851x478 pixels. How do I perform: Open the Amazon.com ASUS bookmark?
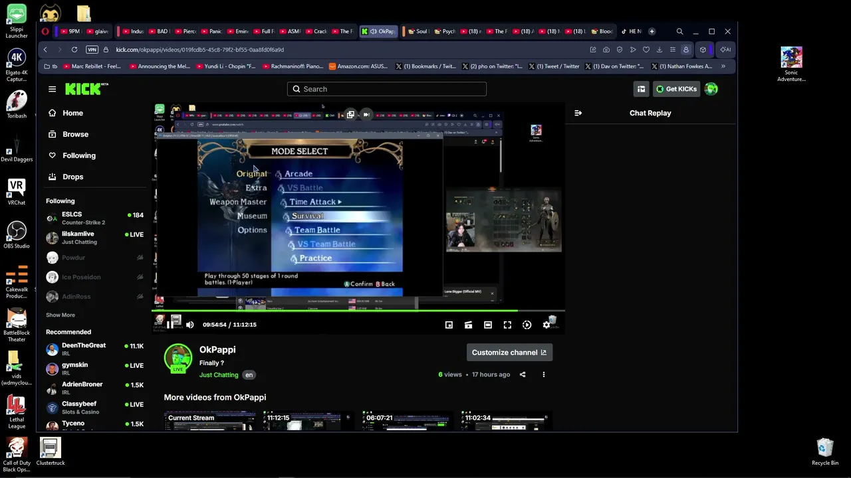pyautogui.click(x=358, y=66)
